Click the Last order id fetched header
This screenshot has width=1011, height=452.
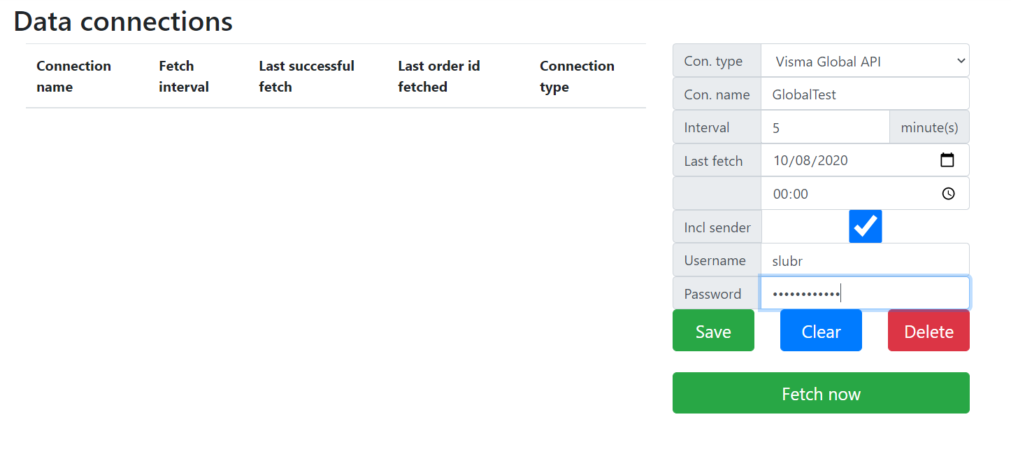pyautogui.click(x=438, y=76)
